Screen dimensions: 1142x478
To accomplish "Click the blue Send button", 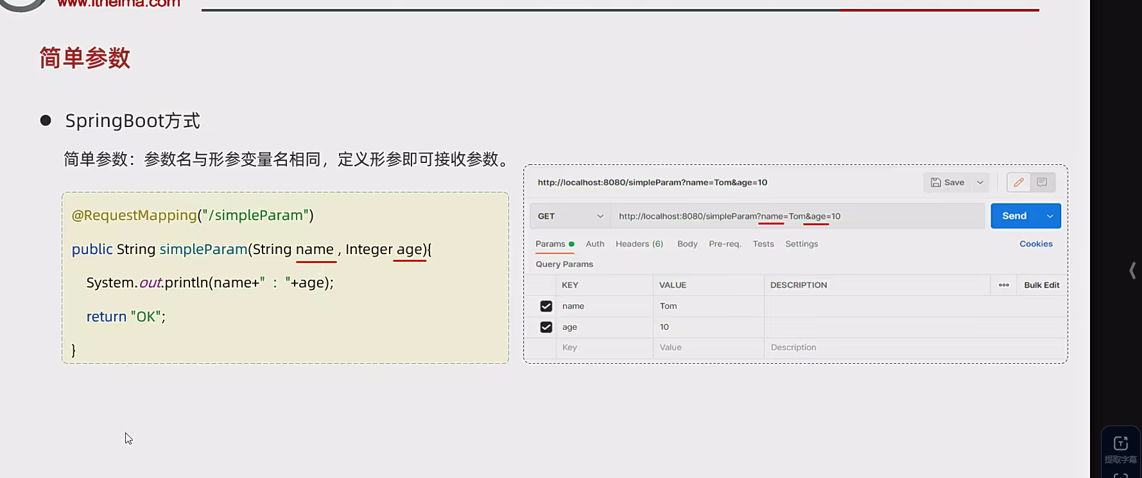I will tap(1014, 216).
